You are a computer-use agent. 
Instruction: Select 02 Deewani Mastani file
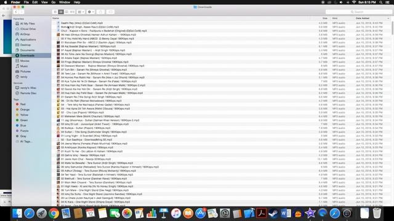103,66
